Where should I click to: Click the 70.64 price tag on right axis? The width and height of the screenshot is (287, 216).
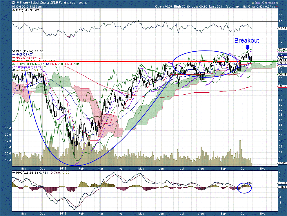coord(282,57)
